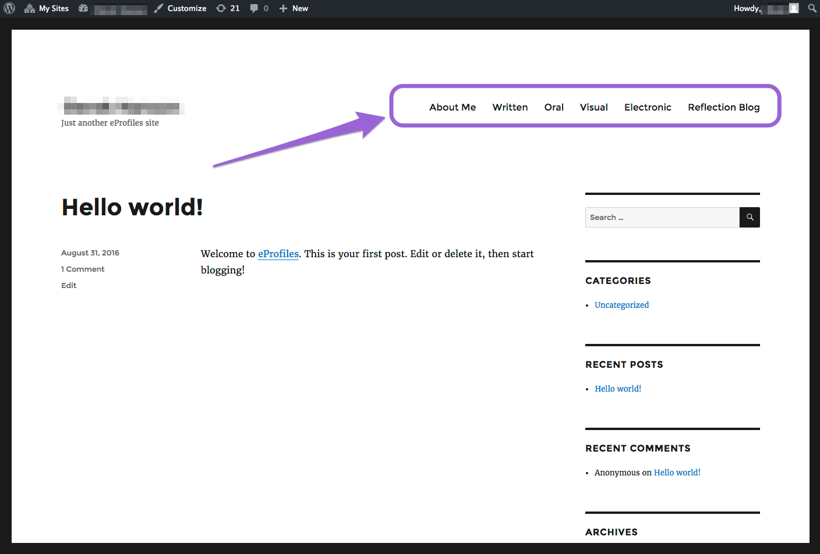The image size is (820, 554).
Task: Follow the eProfiles link in the post
Action: [x=278, y=254]
